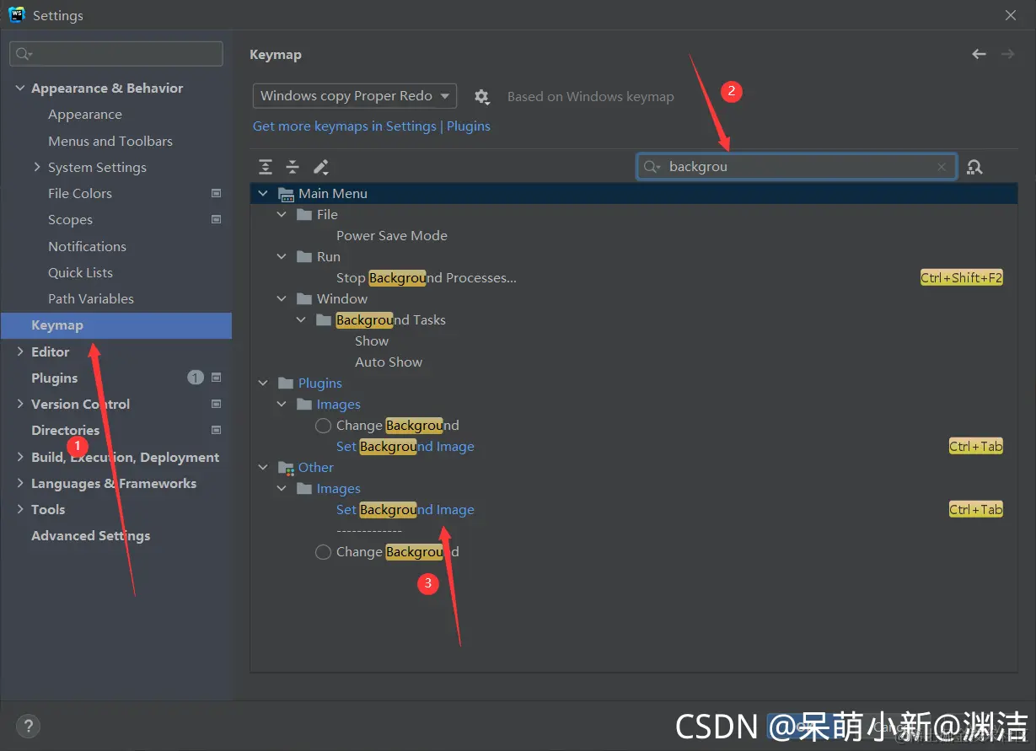The width and height of the screenshot is (1036, 751).
Task: Open the Path Variables settings page
Action: tap(91, 298)
